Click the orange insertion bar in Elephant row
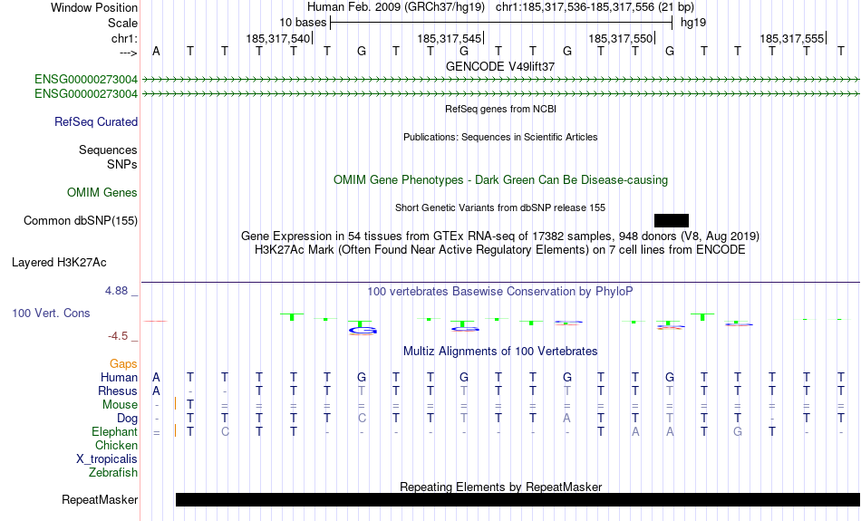The height and width of the screenshot is (521, 861). coord(176,430)
